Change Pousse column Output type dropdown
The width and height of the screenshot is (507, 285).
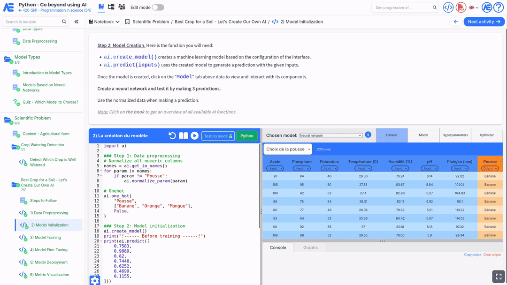490,168
